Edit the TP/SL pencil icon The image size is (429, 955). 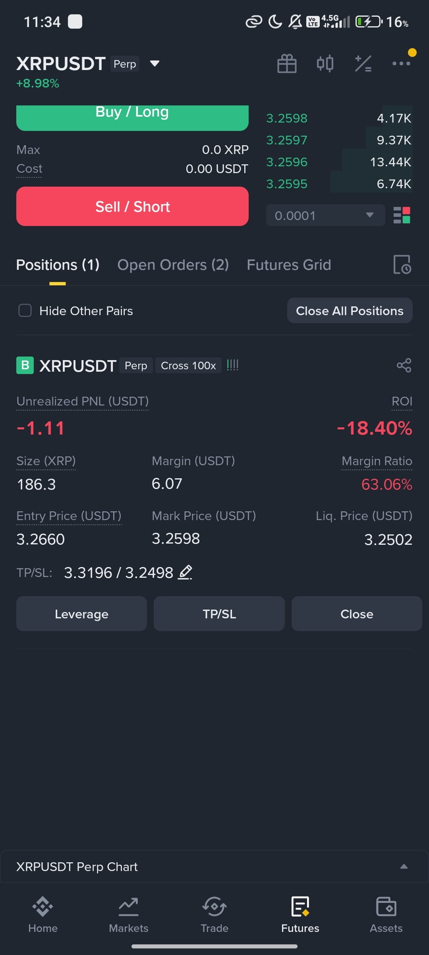pyautogui.click(x=185, y=573)
